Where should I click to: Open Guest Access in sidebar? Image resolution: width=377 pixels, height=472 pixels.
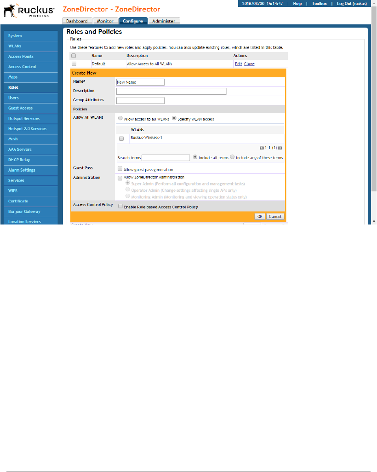click(31, 108)
